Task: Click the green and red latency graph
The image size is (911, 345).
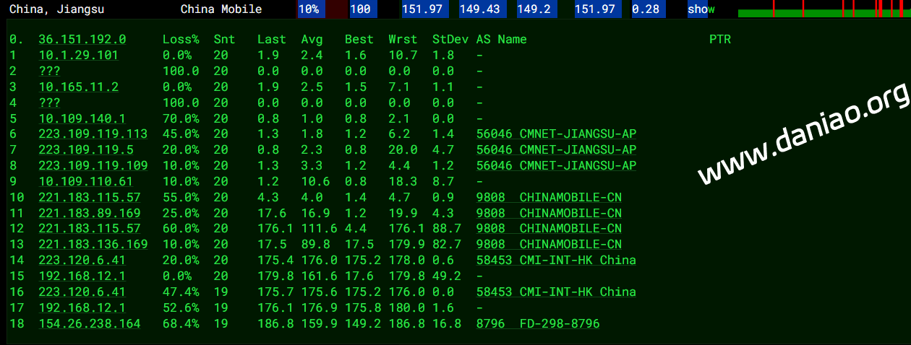Action: click(823, 9)
